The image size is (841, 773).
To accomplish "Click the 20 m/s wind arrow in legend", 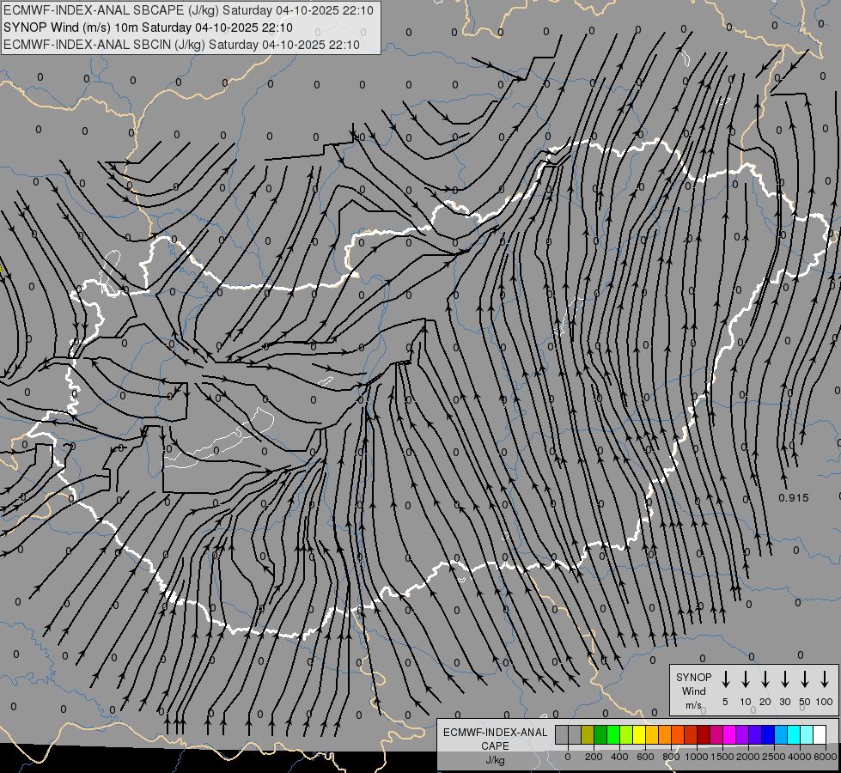I will (765, 679).
